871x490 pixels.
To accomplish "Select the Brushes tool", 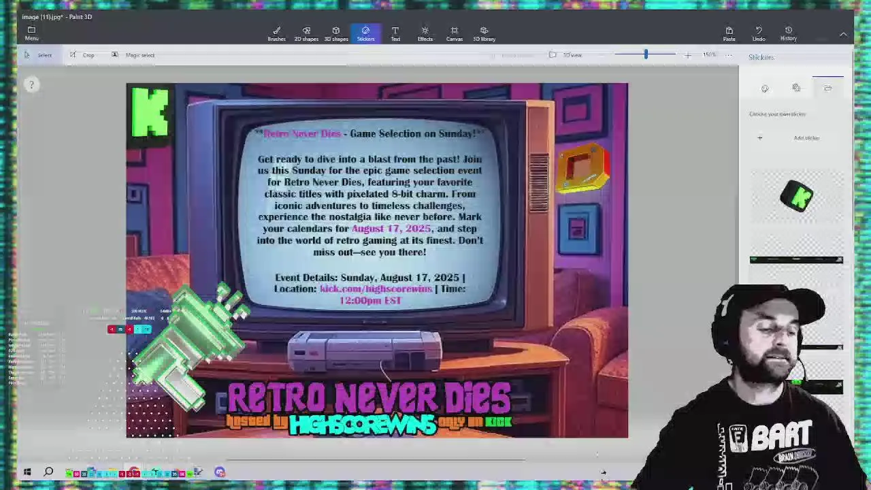I will pos(276,34).
